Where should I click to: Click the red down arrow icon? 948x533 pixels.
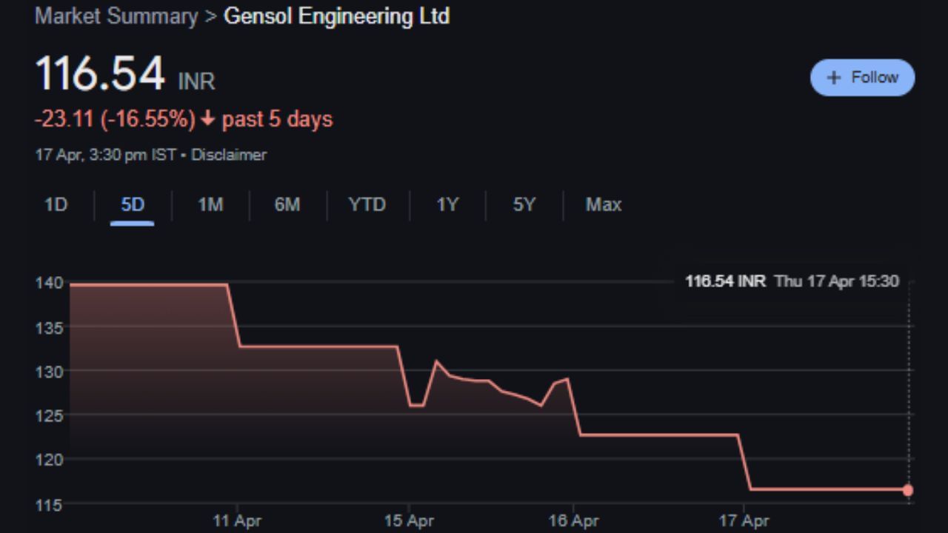point(207,119)
